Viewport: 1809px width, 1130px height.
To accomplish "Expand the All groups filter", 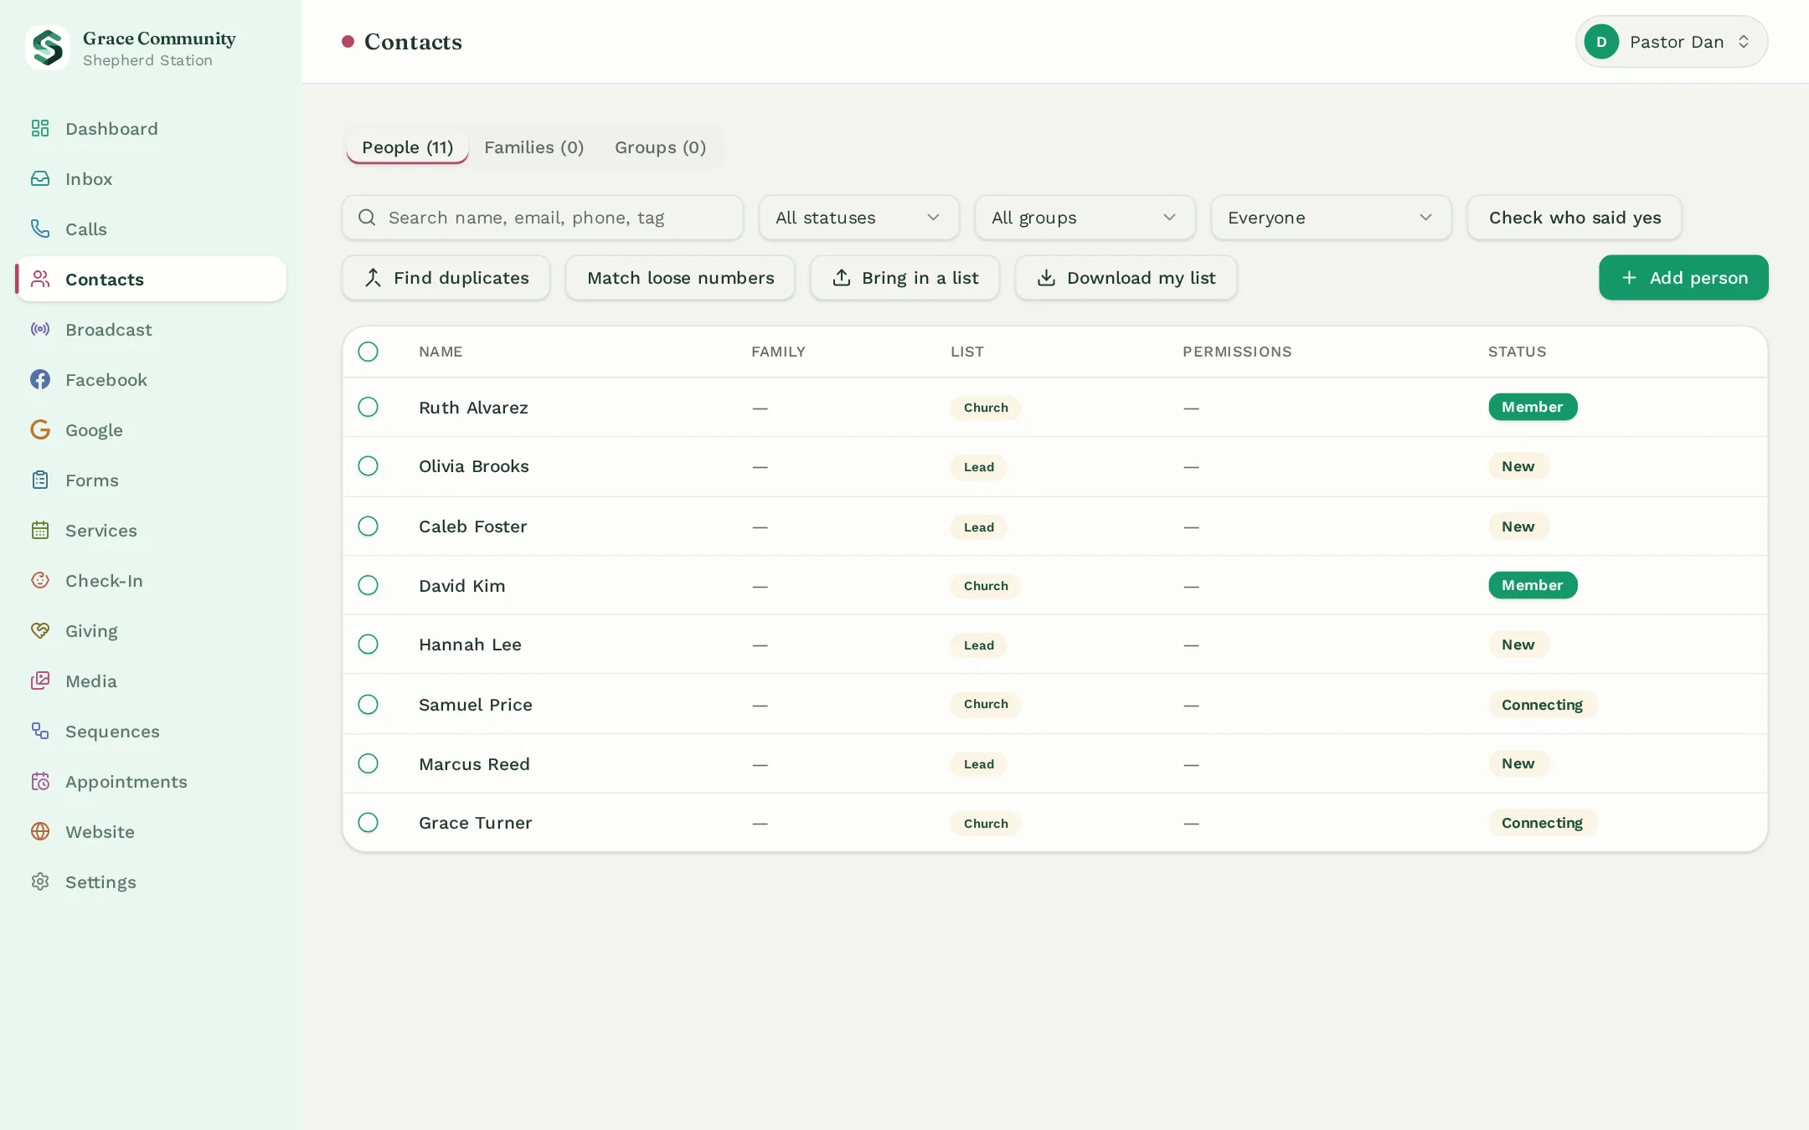I will tap(1085, 218).
